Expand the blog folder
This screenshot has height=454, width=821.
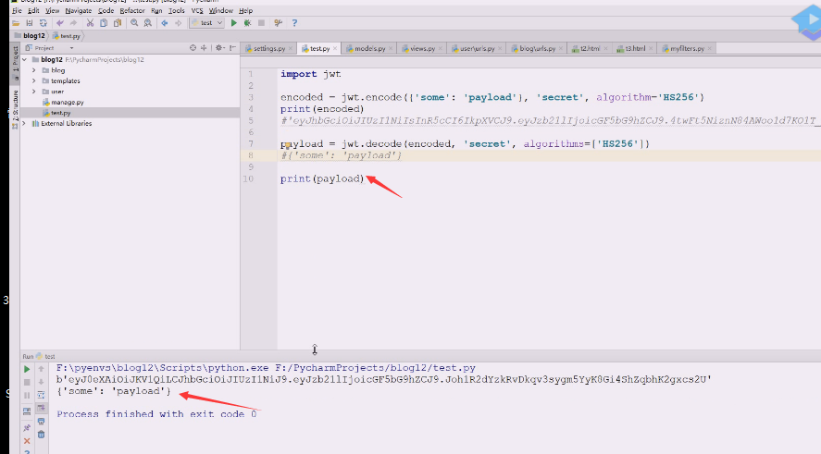pyautogui.click(x=34, y=70)
